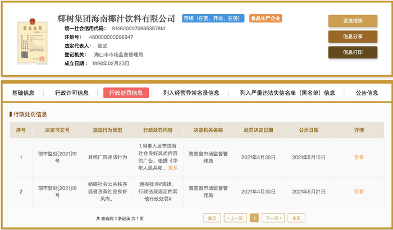Screen dimensions: 393x230
Task: Click the 海南省市场监督管理局 cell in row 1
Action: point(208,157)
